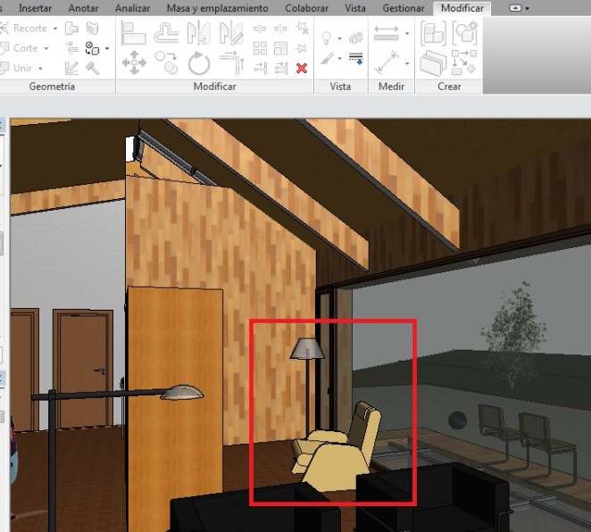This screenshot has height=532, width=591.
Task: Expand the Hide in View lightbulb dropdown
Action: click(x=340, y=38)
